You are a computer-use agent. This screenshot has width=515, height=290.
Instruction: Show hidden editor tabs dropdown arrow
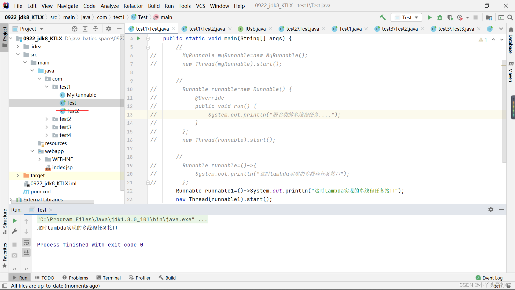[x=501, y=29]
